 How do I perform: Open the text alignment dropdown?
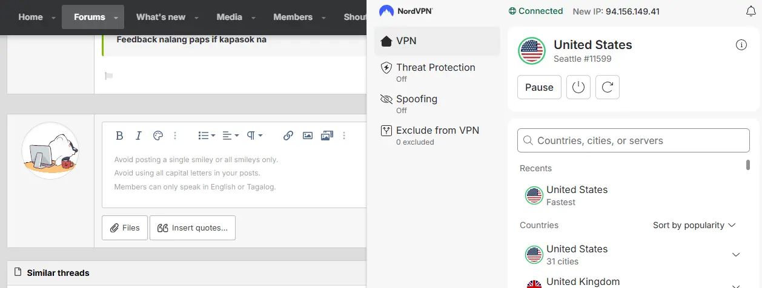(x=230, y=136)
